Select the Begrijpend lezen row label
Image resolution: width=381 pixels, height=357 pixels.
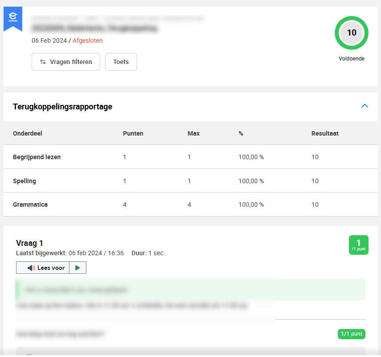click(x=36, y=157)
